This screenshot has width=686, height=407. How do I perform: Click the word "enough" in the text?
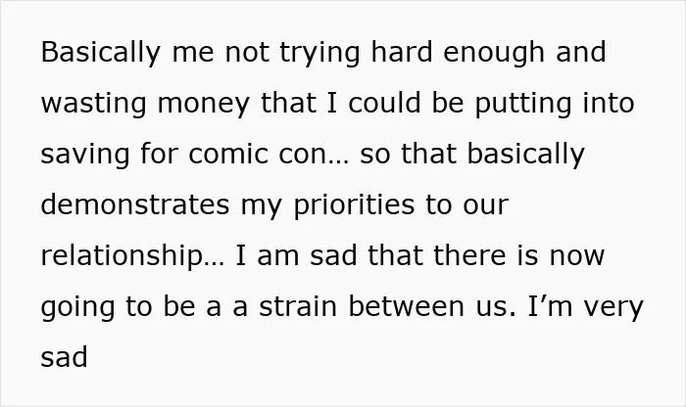coord(494,53)
